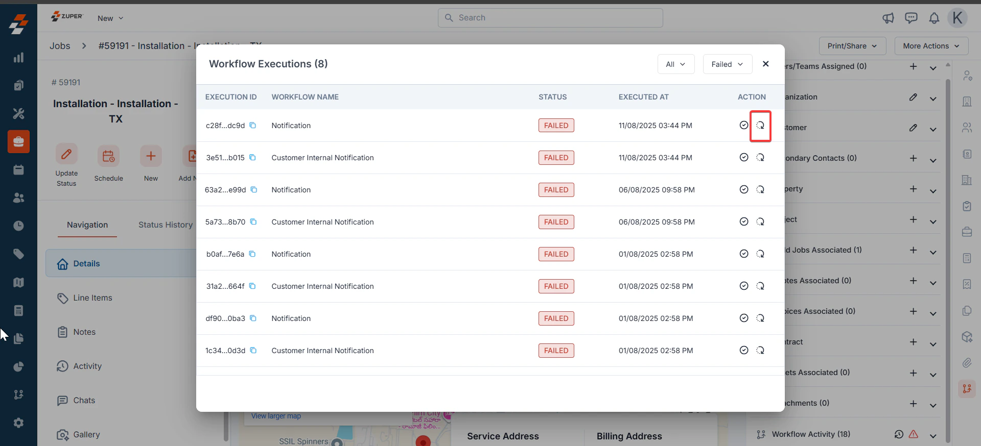Retry the 31a2...664f execution
The height and width of the screenshot is (446, 981).
[760, 286]
